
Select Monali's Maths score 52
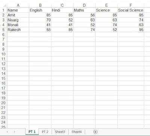tap(84, 25)
